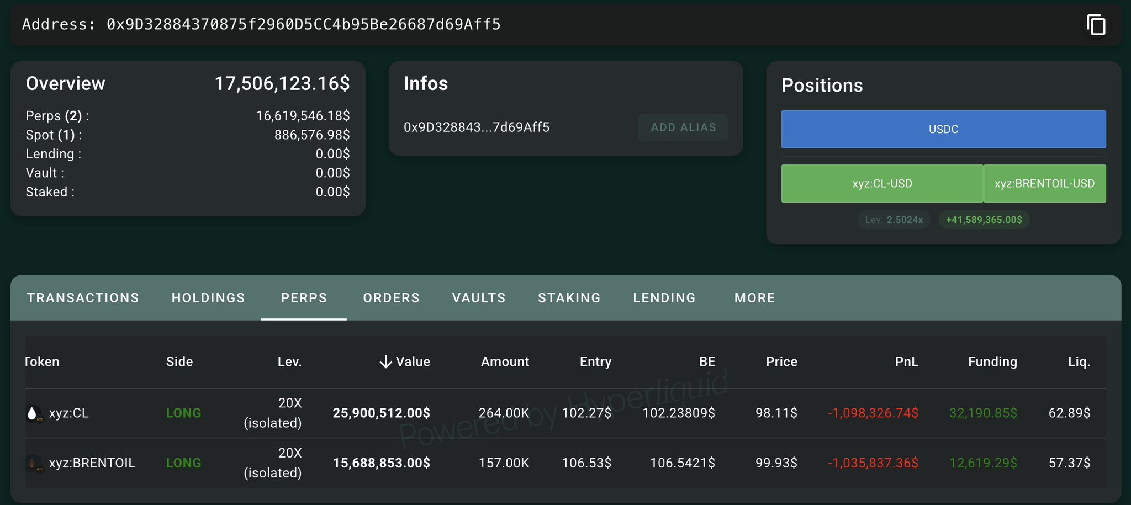Image resolution: width=1131 pixels, height=505 pixels.
Task: Copy the wallet address using copy icon
Action: coord(1096,25)
